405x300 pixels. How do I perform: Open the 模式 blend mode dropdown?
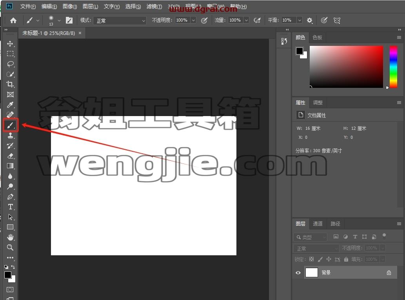coord(120,20)
